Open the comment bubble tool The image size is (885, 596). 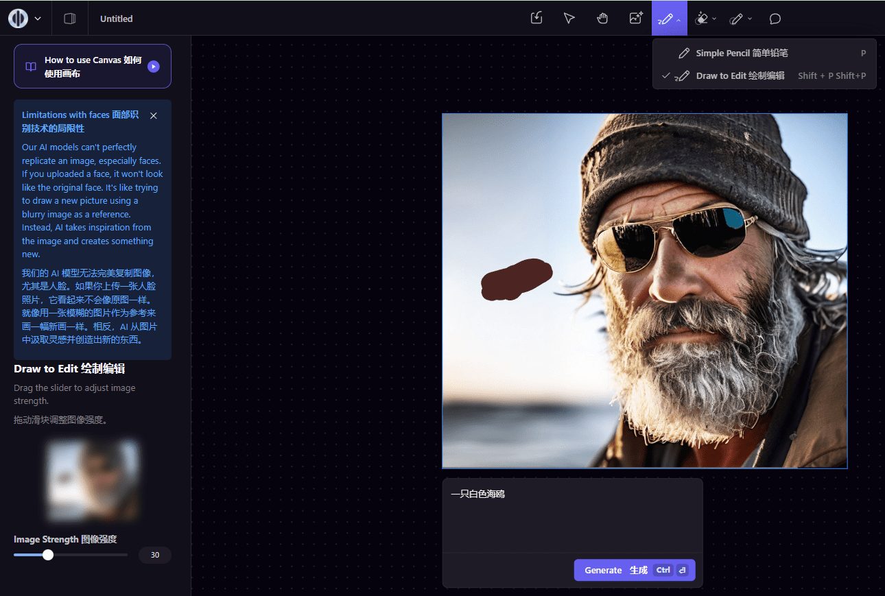click(775, 19)
